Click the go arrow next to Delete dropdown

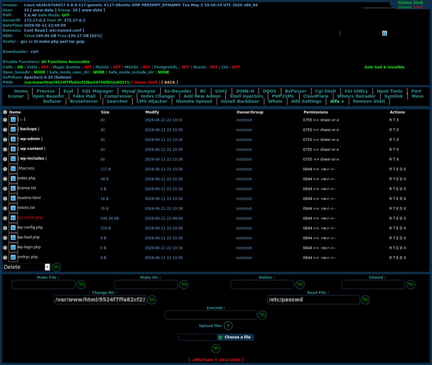(x=56, y=267)
